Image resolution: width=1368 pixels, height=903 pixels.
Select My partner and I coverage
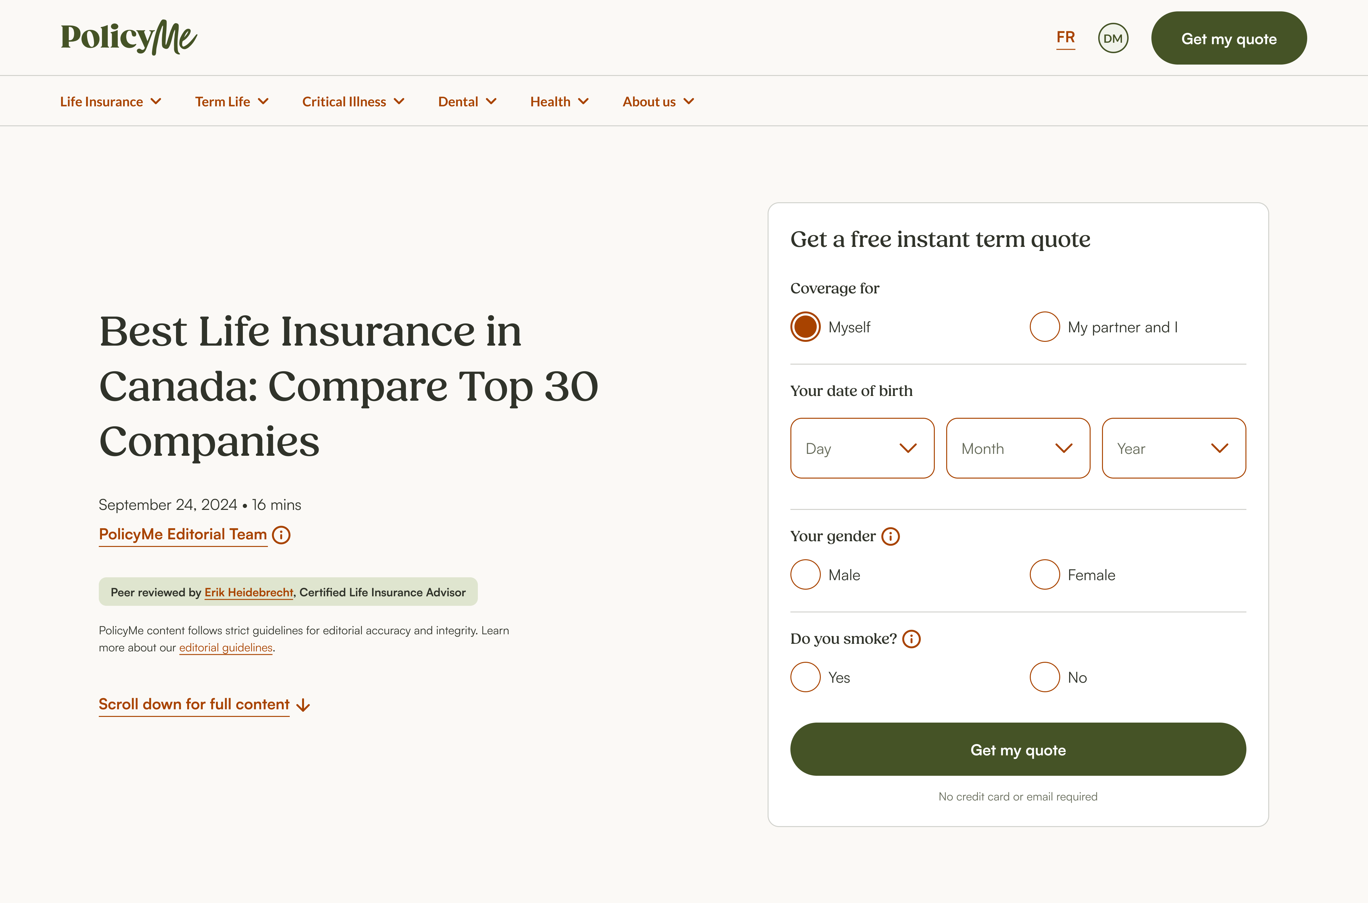click(x=1045, y=327)
